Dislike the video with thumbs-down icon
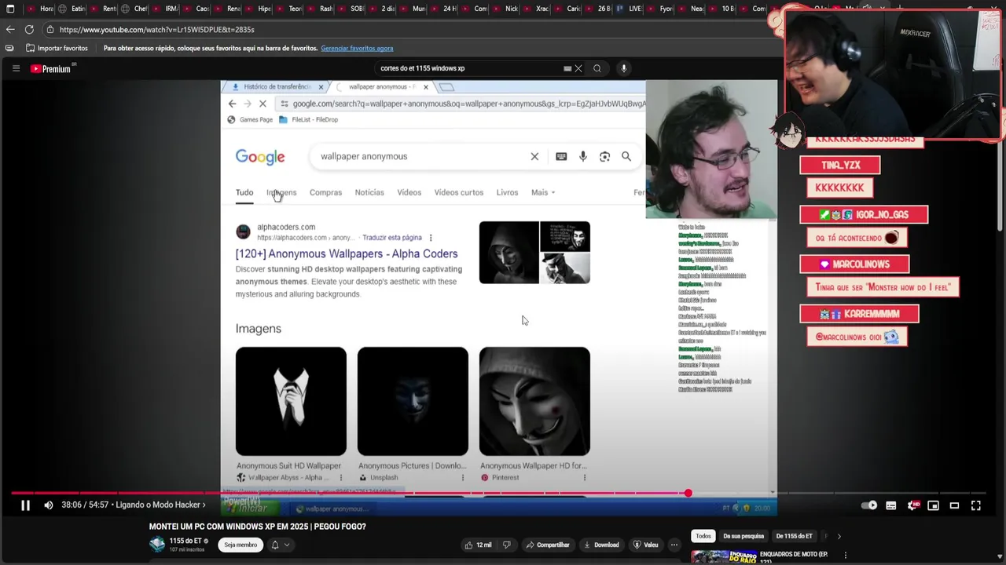Screen dimensions: 1006x565 pos(506,545)
